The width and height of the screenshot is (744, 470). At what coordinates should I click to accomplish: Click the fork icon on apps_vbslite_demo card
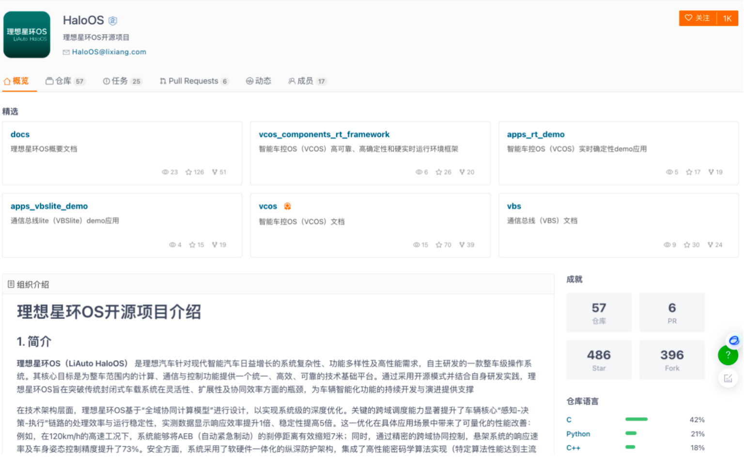click(x=215, y=245)
